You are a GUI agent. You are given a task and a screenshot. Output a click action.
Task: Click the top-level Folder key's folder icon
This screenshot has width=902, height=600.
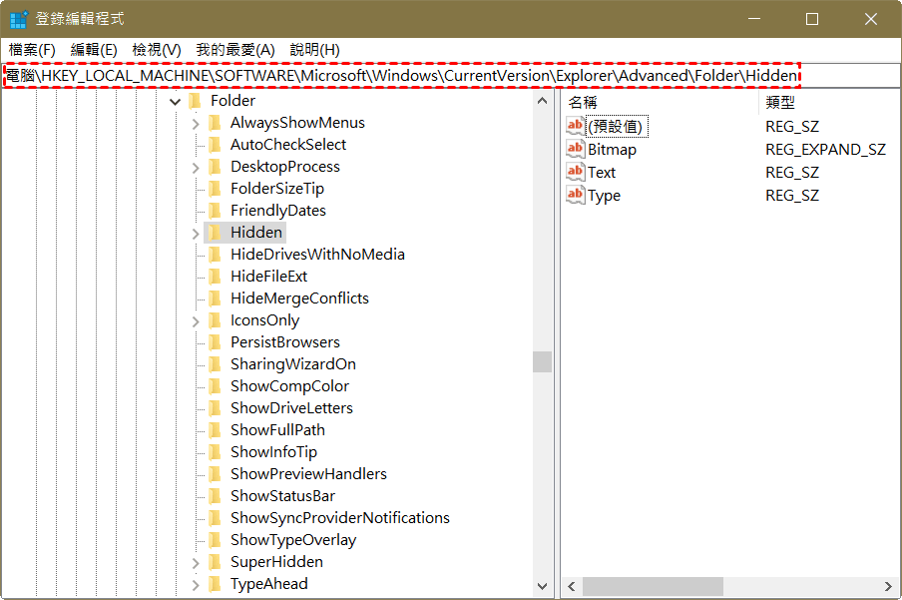pos(195,101)
